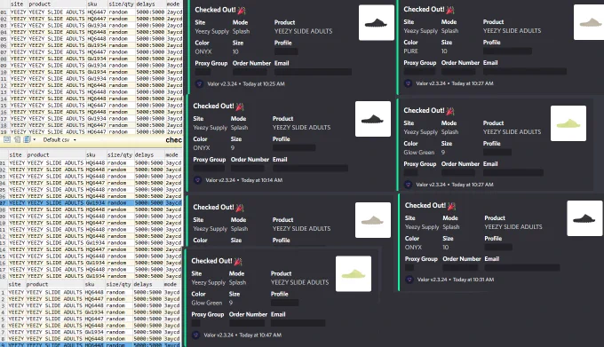The width and height of the screenshot is (604, 347).
Task: Open the black slide thumbnail in the 10:25 AM card
Action: pyautogui.click(x=377, y=23)
